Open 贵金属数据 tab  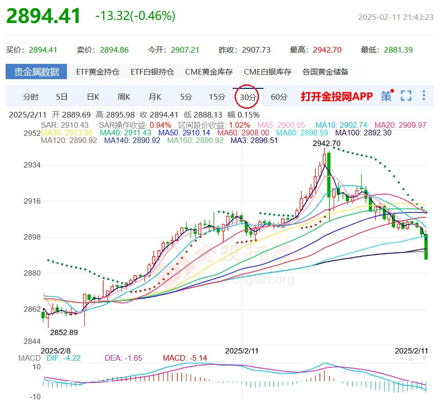pyautogui.click(x=36, y=72)
